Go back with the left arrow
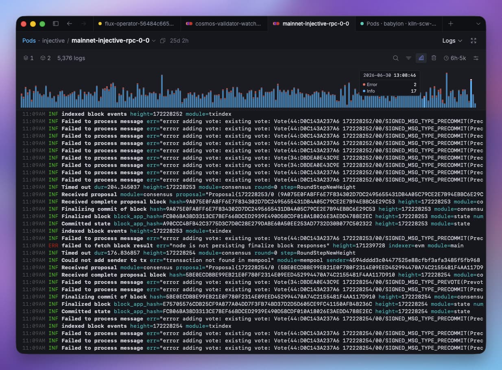Screen dimensions: 502x370 (70, 24)
